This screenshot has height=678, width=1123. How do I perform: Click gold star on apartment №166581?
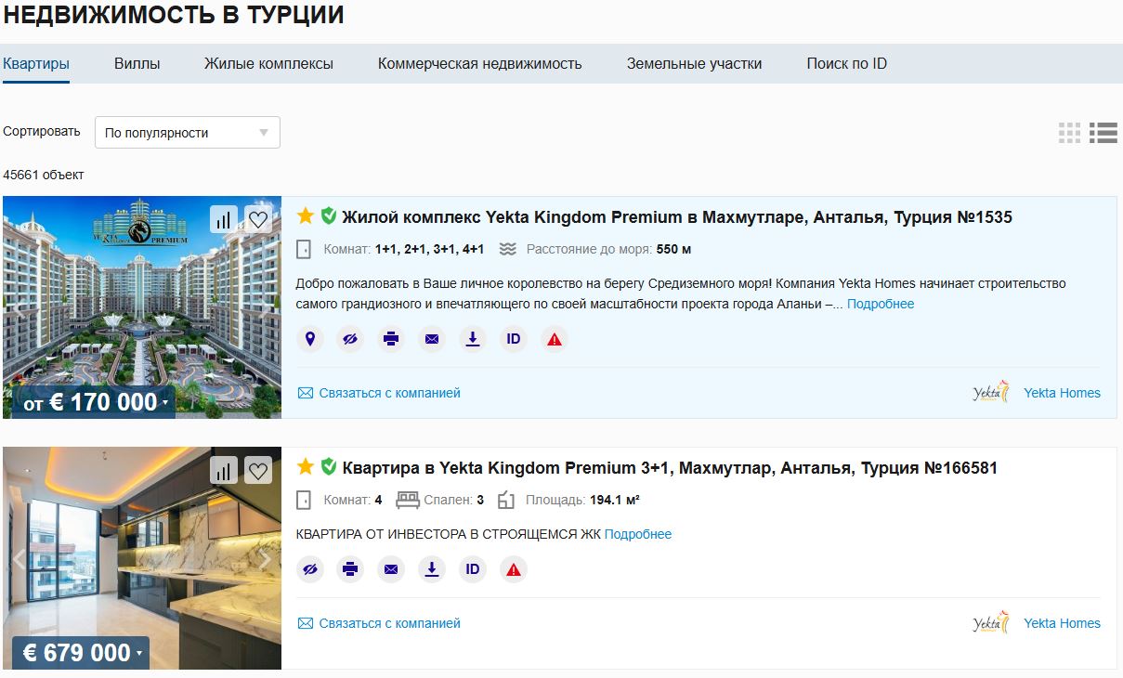click(306, 466)
